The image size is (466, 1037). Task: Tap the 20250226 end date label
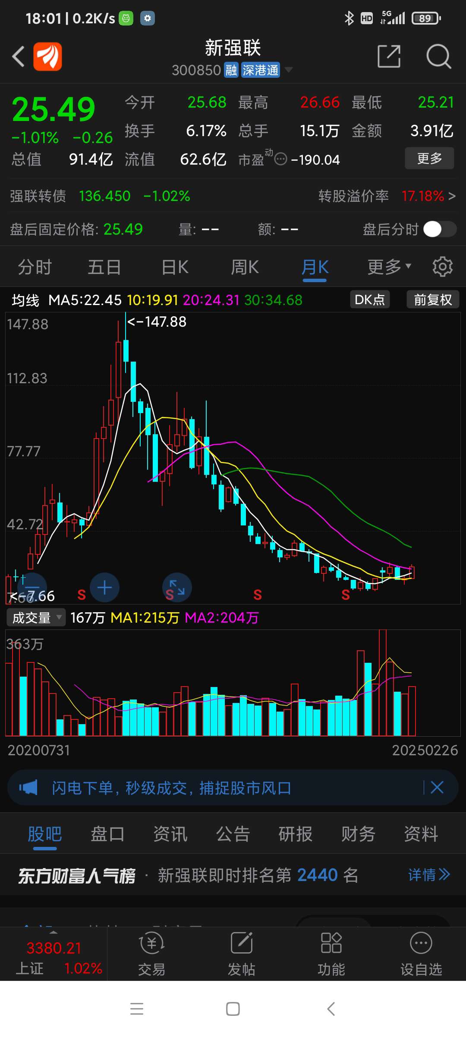[x=425, y=750]
